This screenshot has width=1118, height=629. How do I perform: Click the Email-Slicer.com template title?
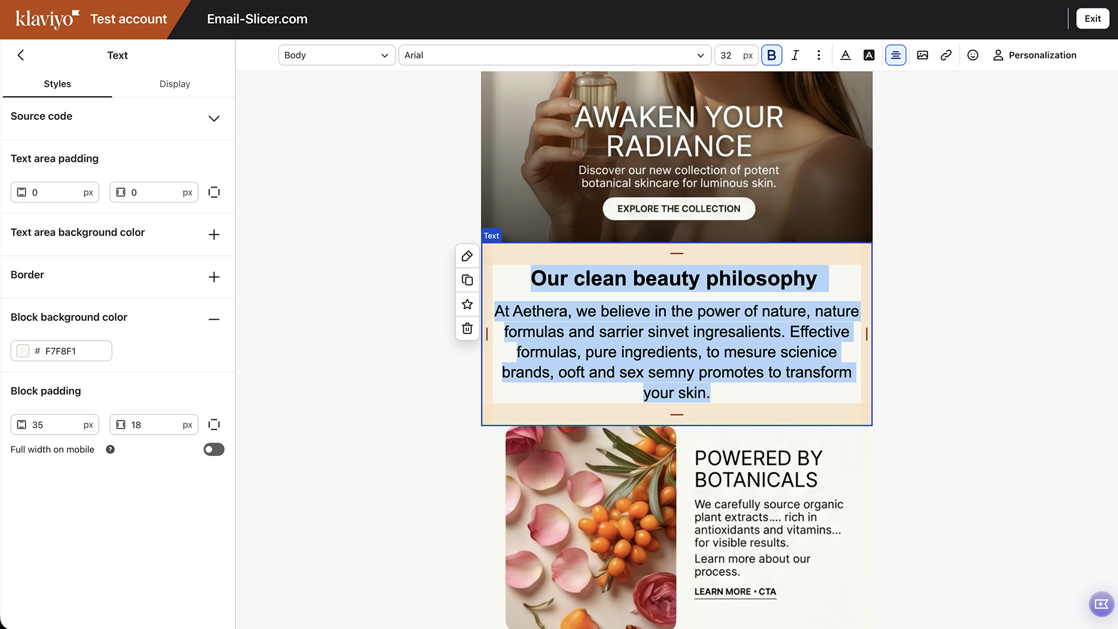pyautogui.click(x=257, y=19)
